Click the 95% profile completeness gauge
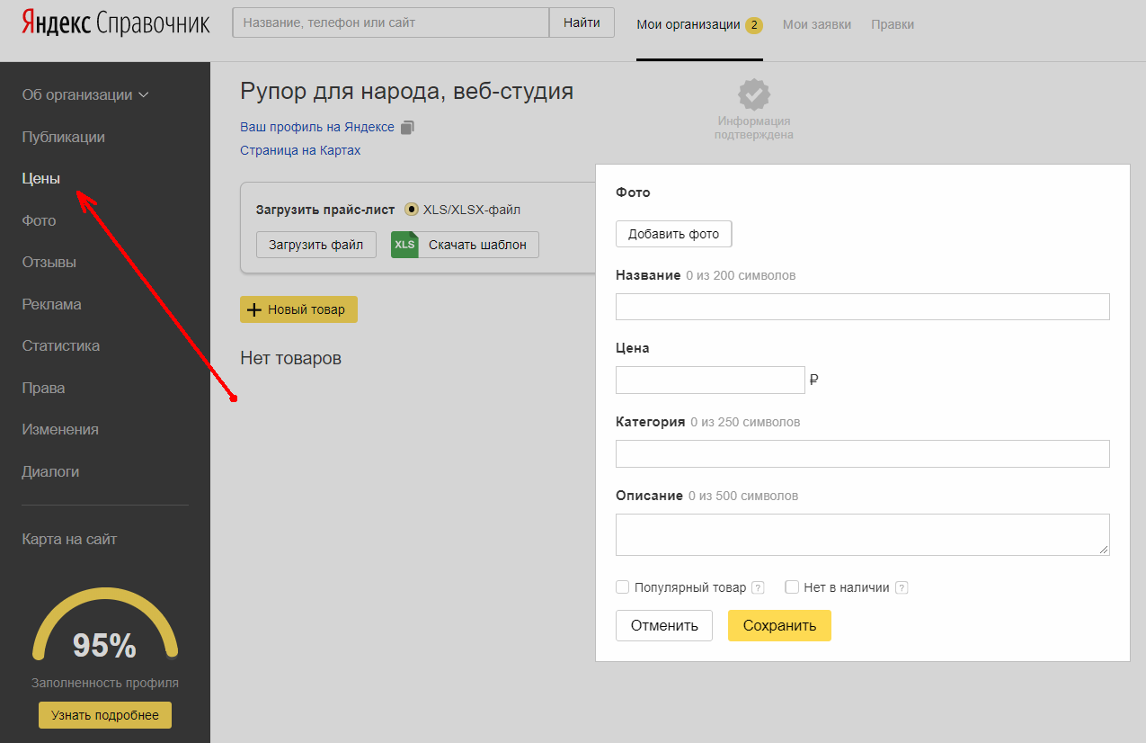The height and width of the screenshot is (743, 1146). [x=105, y=626]
